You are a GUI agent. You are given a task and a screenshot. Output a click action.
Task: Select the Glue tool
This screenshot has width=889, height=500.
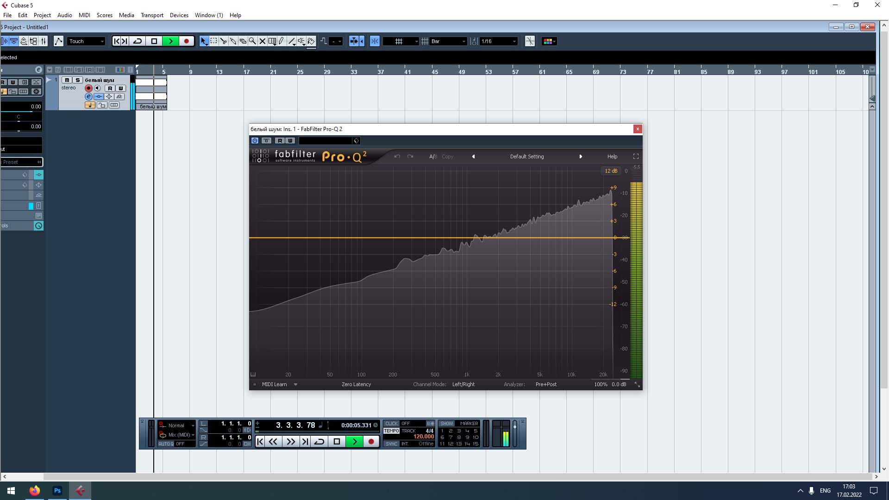tap(233, 41)
